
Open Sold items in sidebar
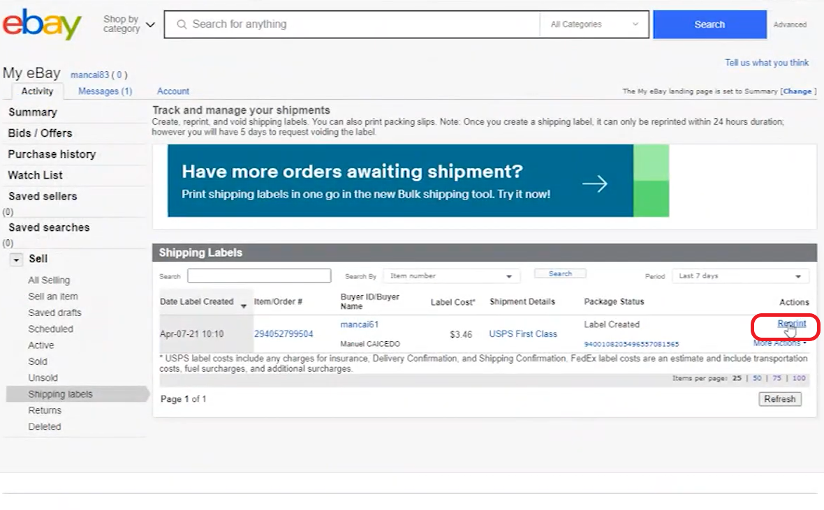click(x=37, y=361)
